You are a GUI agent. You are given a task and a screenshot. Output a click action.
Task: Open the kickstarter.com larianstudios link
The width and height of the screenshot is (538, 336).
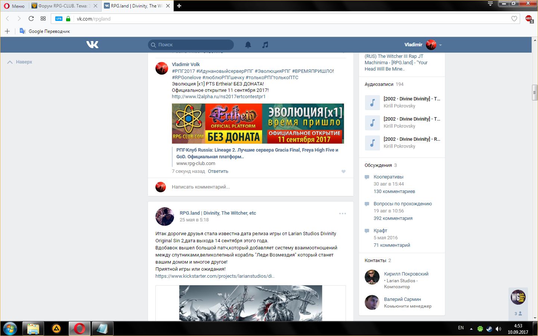point(215,276)
